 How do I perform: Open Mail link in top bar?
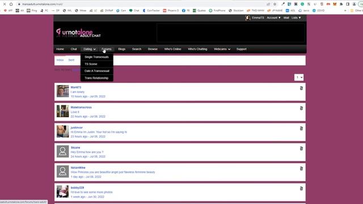[x=286, y=18]
